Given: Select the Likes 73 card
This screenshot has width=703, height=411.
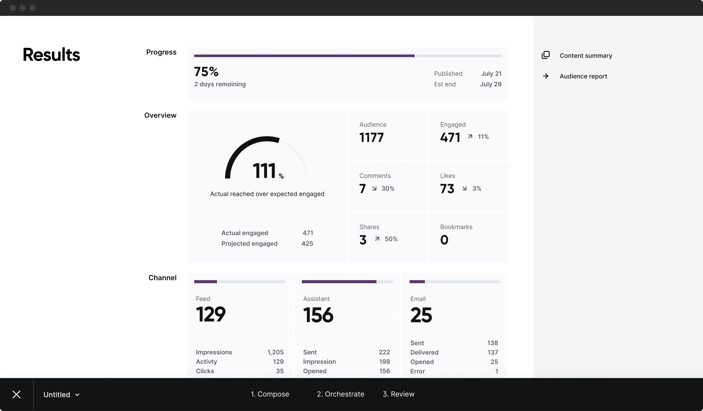Looking at the screenshot, I should [x=469, y=186].
